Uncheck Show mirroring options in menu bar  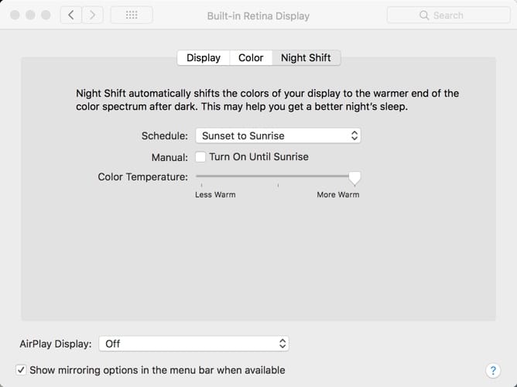tap(21, 370)
